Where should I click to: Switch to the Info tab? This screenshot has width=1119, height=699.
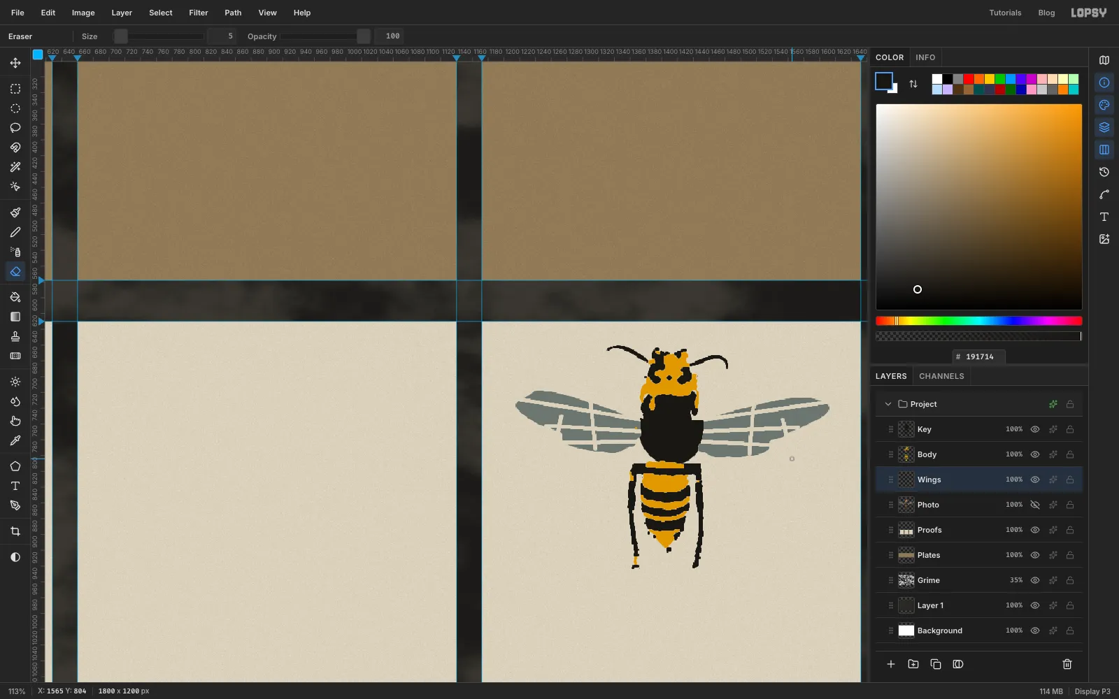pos(925,57)
